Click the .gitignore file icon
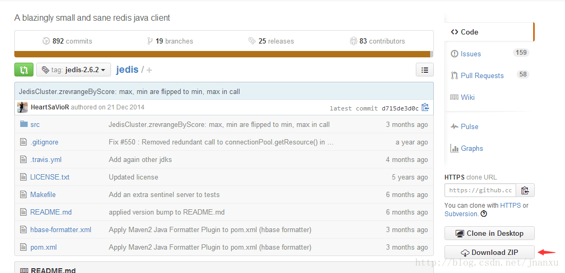 coord(23,142)
